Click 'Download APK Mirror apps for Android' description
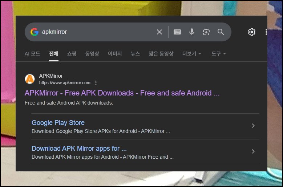This screenshot has height=187, width=283. [x=102, y=157]
